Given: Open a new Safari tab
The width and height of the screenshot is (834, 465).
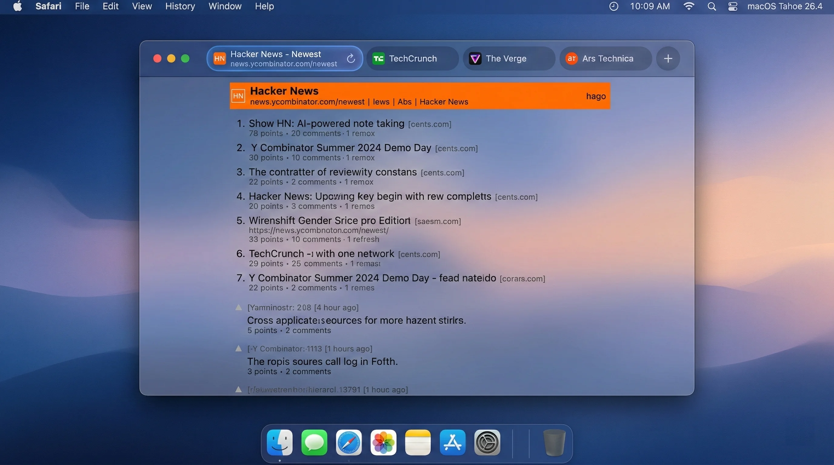Looking at the screenshot, I should (668, 58).
